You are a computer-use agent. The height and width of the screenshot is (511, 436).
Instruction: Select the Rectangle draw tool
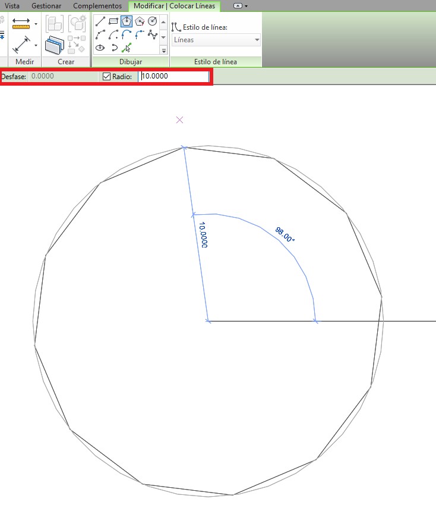click(113, 21)
